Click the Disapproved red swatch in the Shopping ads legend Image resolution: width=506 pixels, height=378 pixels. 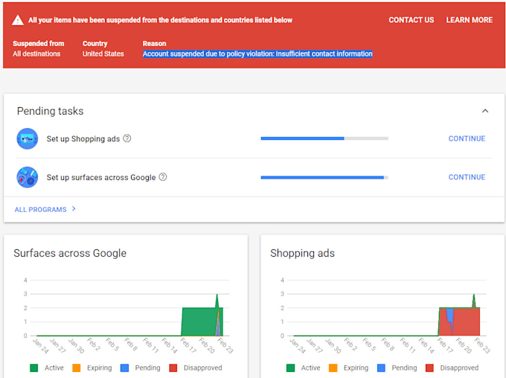(x=429, y=368)
